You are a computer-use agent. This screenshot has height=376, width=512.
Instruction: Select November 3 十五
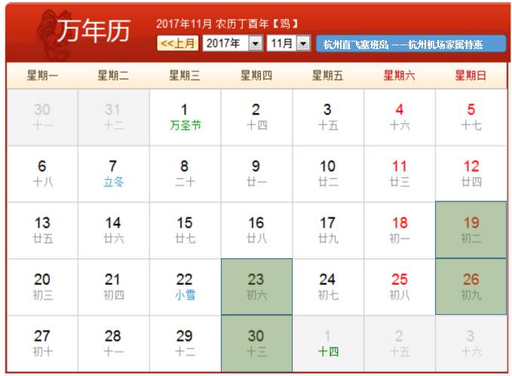328,117
